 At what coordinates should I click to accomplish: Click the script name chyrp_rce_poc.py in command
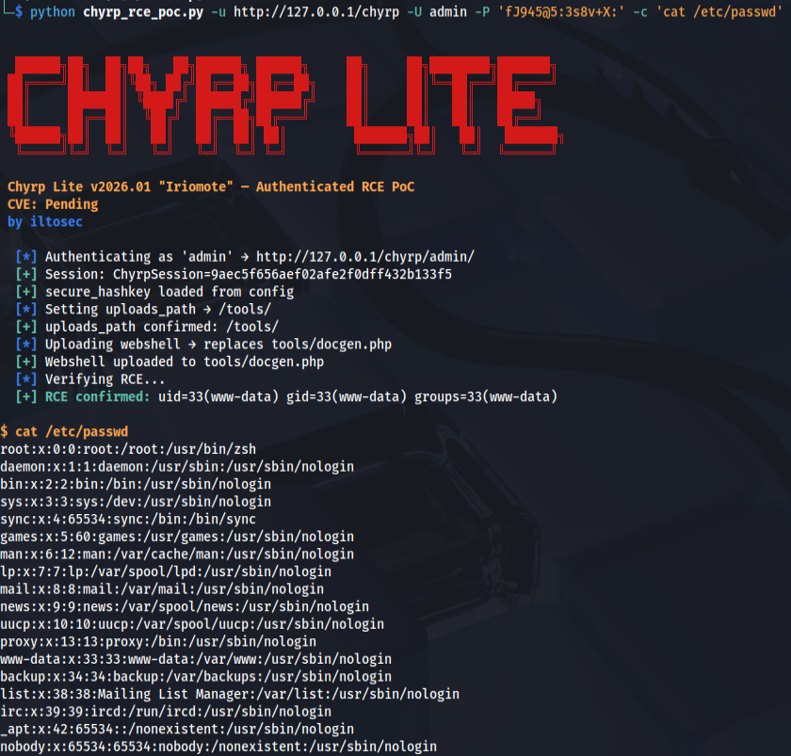[x=143, y=11]
